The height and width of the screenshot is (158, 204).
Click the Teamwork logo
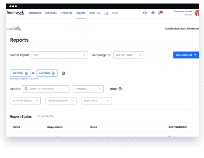tap(15, 13)
